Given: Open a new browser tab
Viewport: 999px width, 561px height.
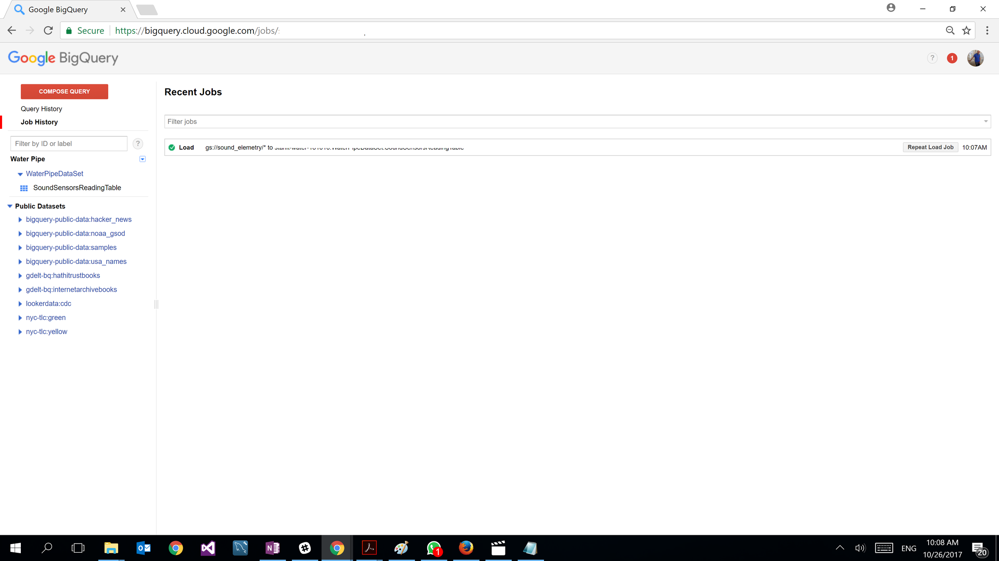Looking at the screenshot, I should coord(147,10).
